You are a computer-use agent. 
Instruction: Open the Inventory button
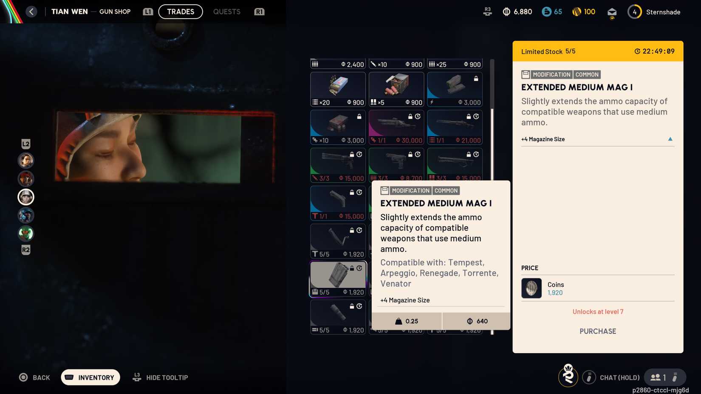[90, 377]
